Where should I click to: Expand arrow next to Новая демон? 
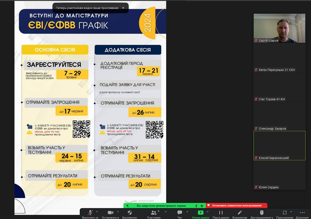click(207, 212)
